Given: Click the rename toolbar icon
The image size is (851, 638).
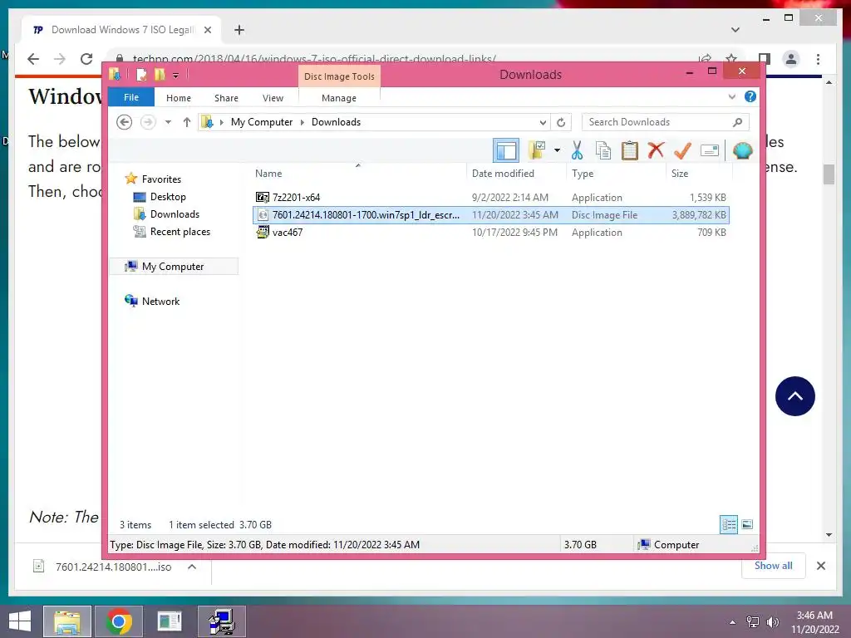Looking at the screenshot, I should click(x=710, y=150).
